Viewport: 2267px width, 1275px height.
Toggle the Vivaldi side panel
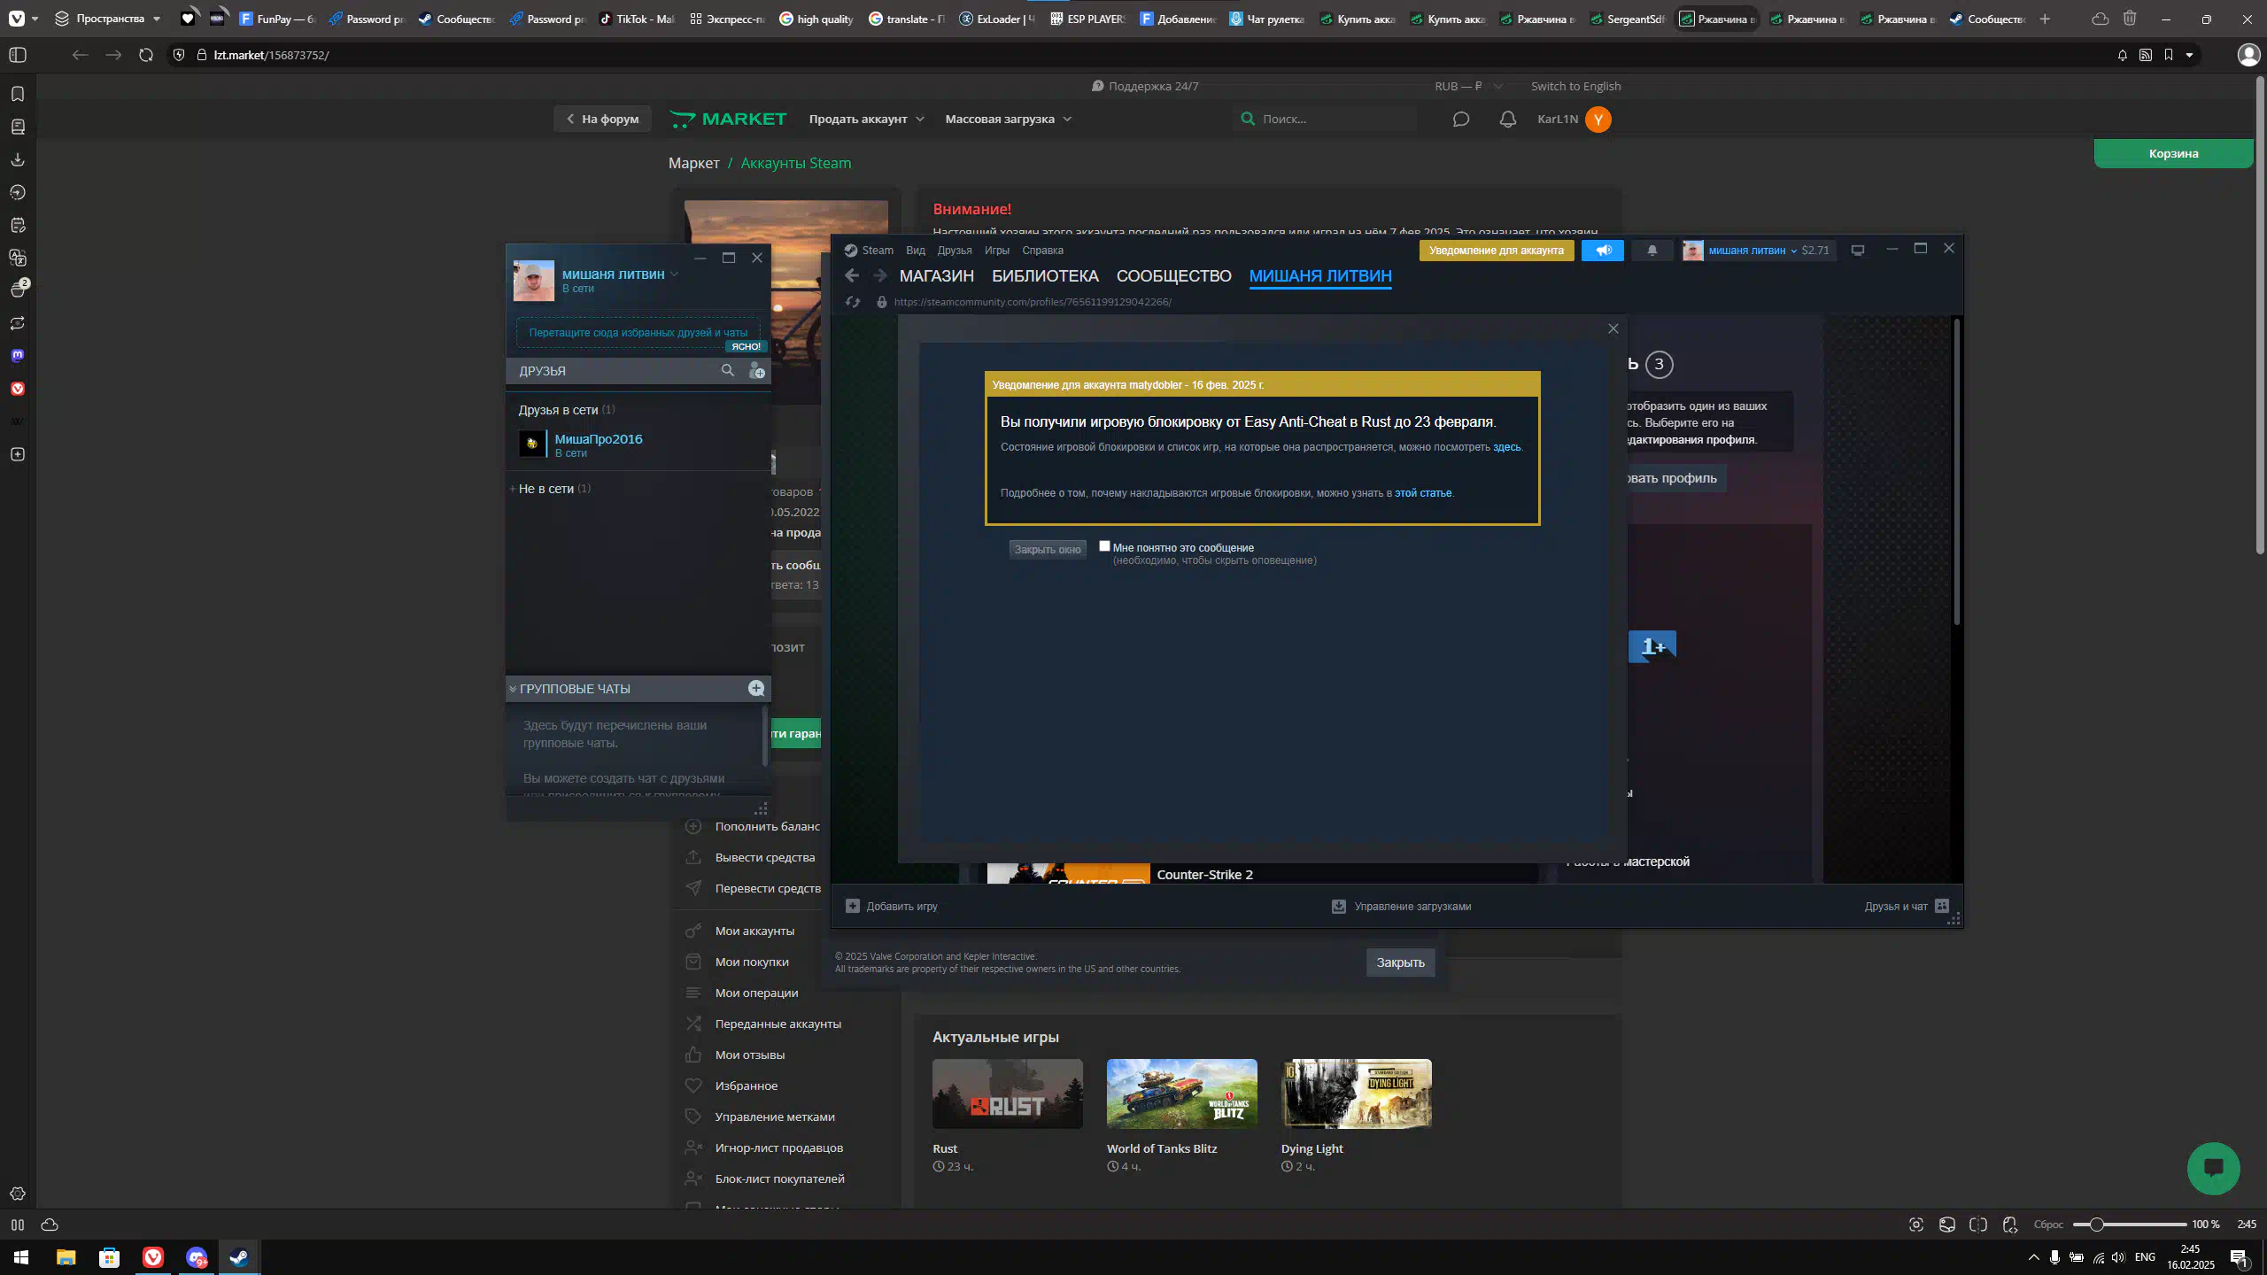18,55
